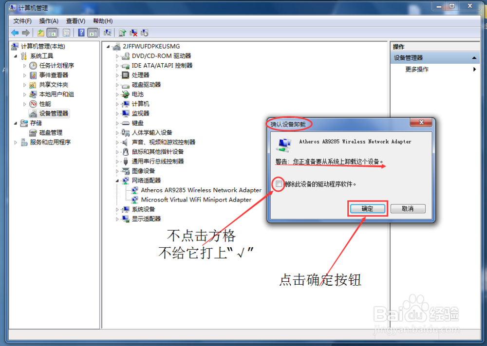
Task: Open the 帮助(H) menu
Action: (102, 21)
